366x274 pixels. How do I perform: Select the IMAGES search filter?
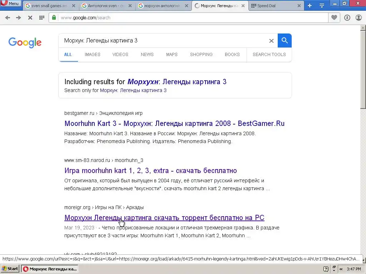click(93, 55)
